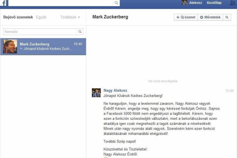Viewport: 237px width, 158px height.
Task: Click the magnifier beside Keresés field
Action: point(80,32)
